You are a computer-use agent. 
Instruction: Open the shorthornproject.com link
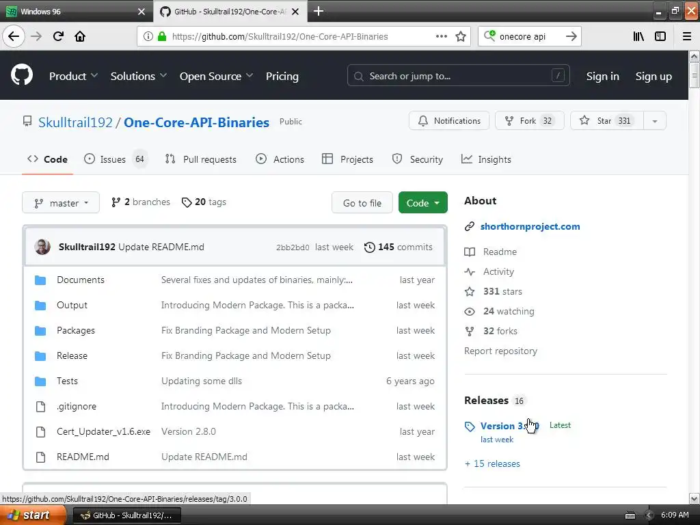pos(530,226)
